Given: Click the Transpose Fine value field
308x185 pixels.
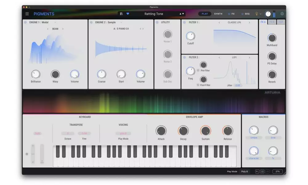Looking at the screenshot, I should click(84, 133).
